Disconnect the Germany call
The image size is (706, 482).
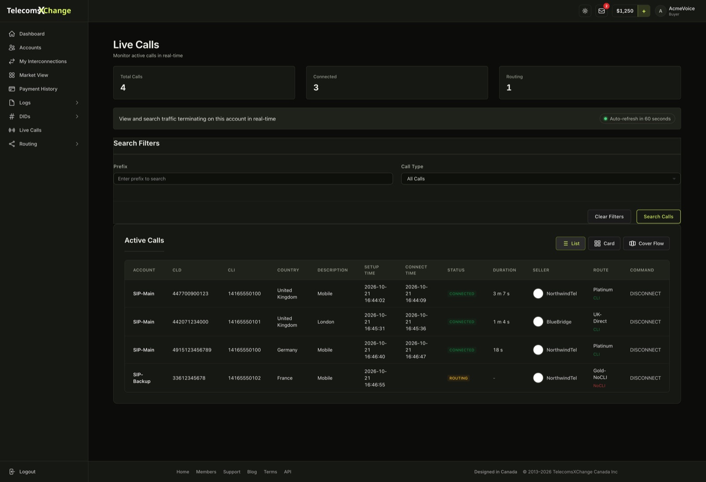pos(645,350)
